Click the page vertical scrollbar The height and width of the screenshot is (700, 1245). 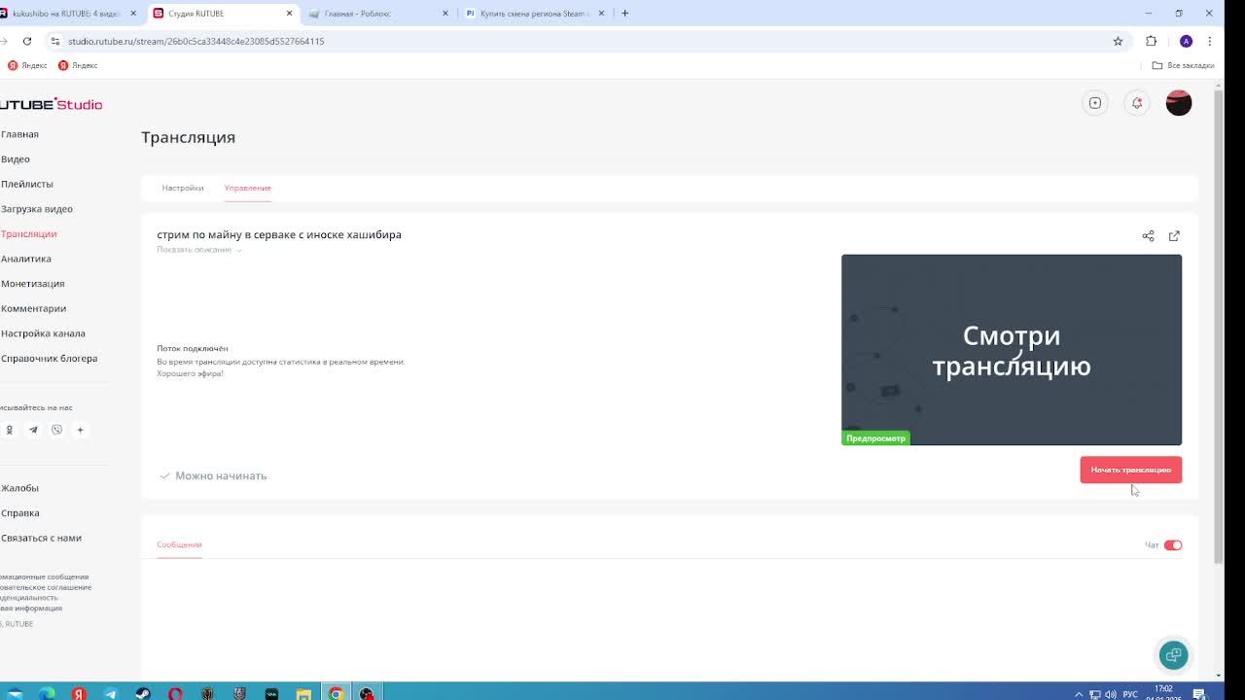click(1219, 326)
